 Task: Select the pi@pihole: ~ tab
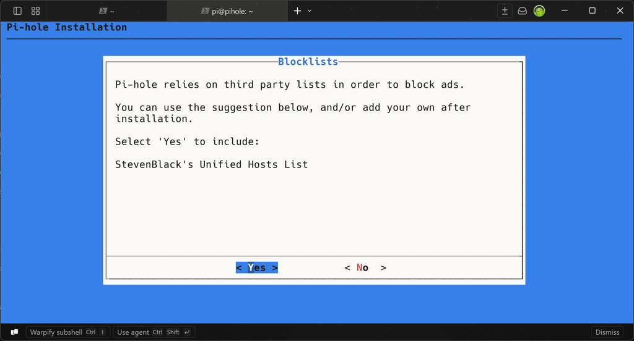click(x=227, y=11)
